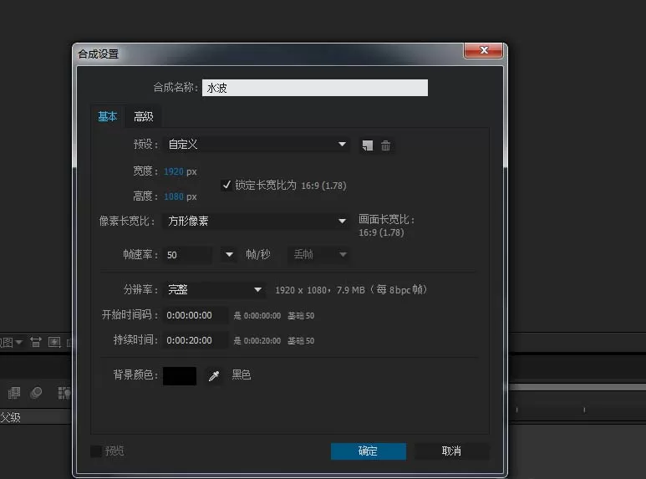Click the fast preview icon in viewer bar

pos(54,342)
